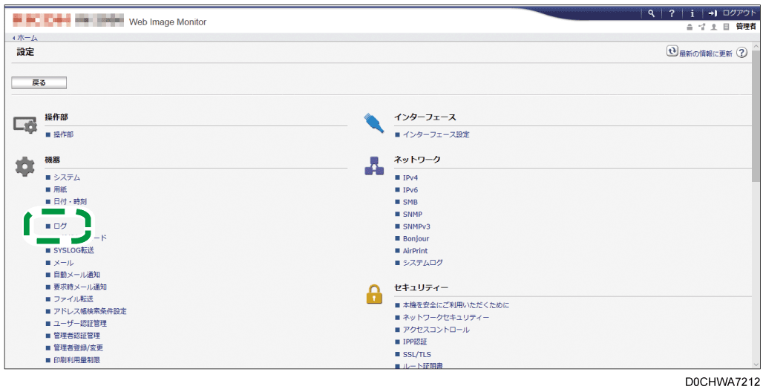
Task: Click the gray network connection status icon
Action: [701, 27]
